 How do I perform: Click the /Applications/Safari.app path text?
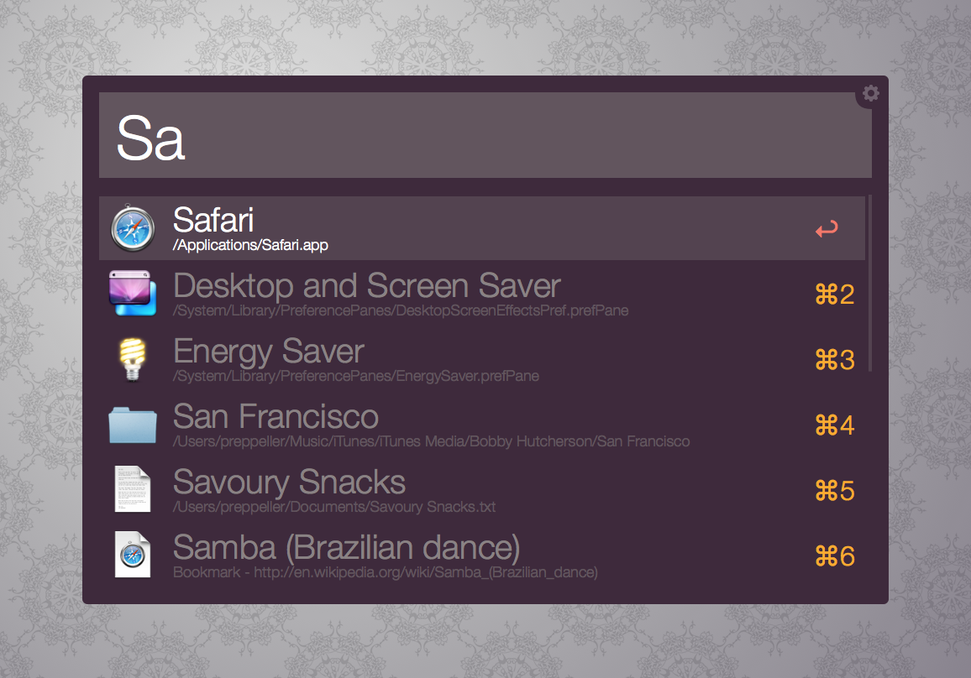250,246
